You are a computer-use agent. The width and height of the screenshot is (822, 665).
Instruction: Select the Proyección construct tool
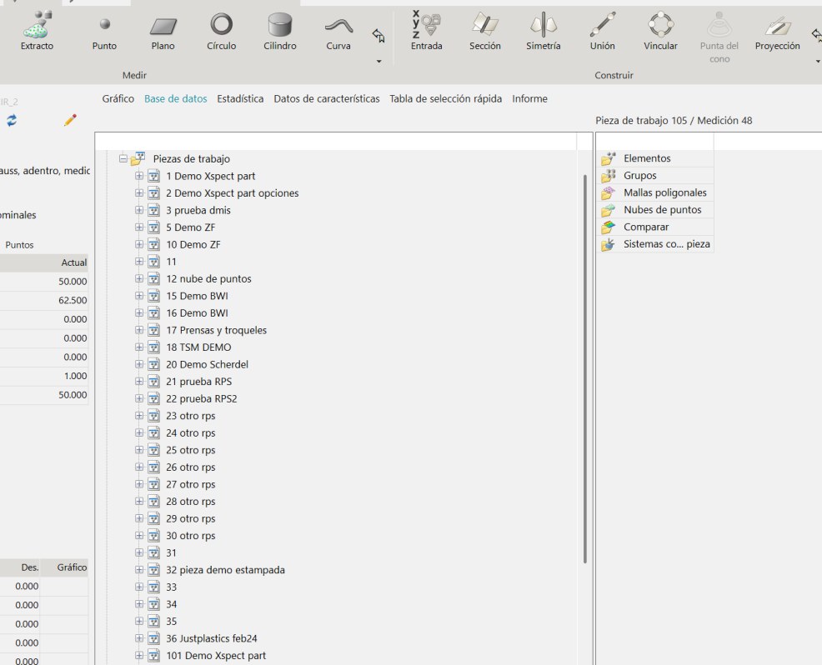click(x=778, y=32)
